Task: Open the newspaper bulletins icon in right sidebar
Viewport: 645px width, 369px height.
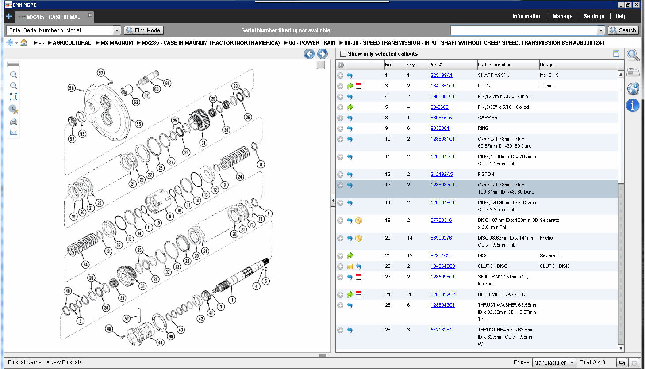Action: pos(633,72)
